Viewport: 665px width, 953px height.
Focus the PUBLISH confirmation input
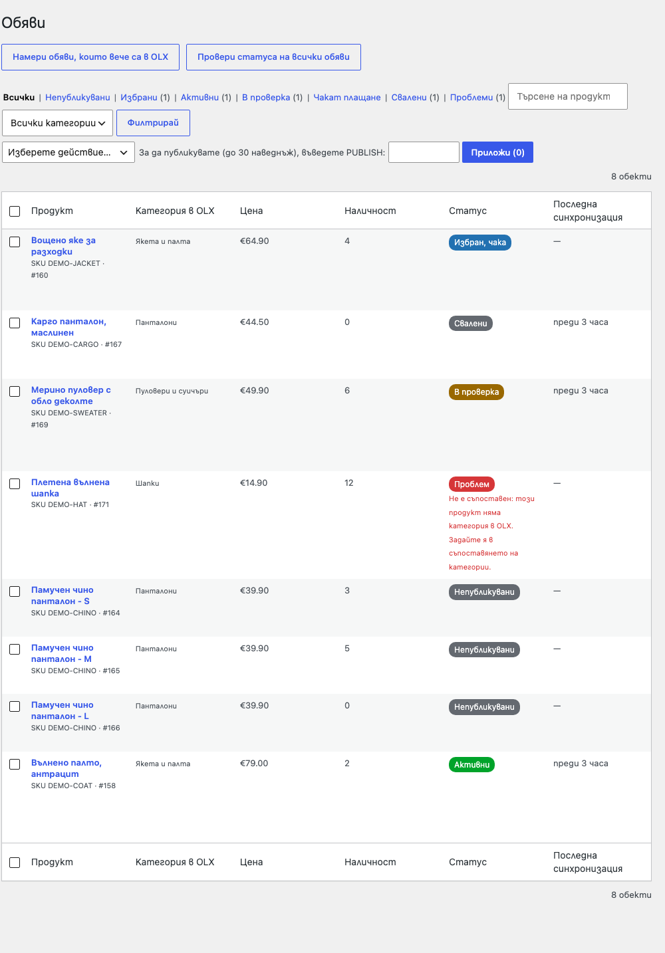click(424, 152)
